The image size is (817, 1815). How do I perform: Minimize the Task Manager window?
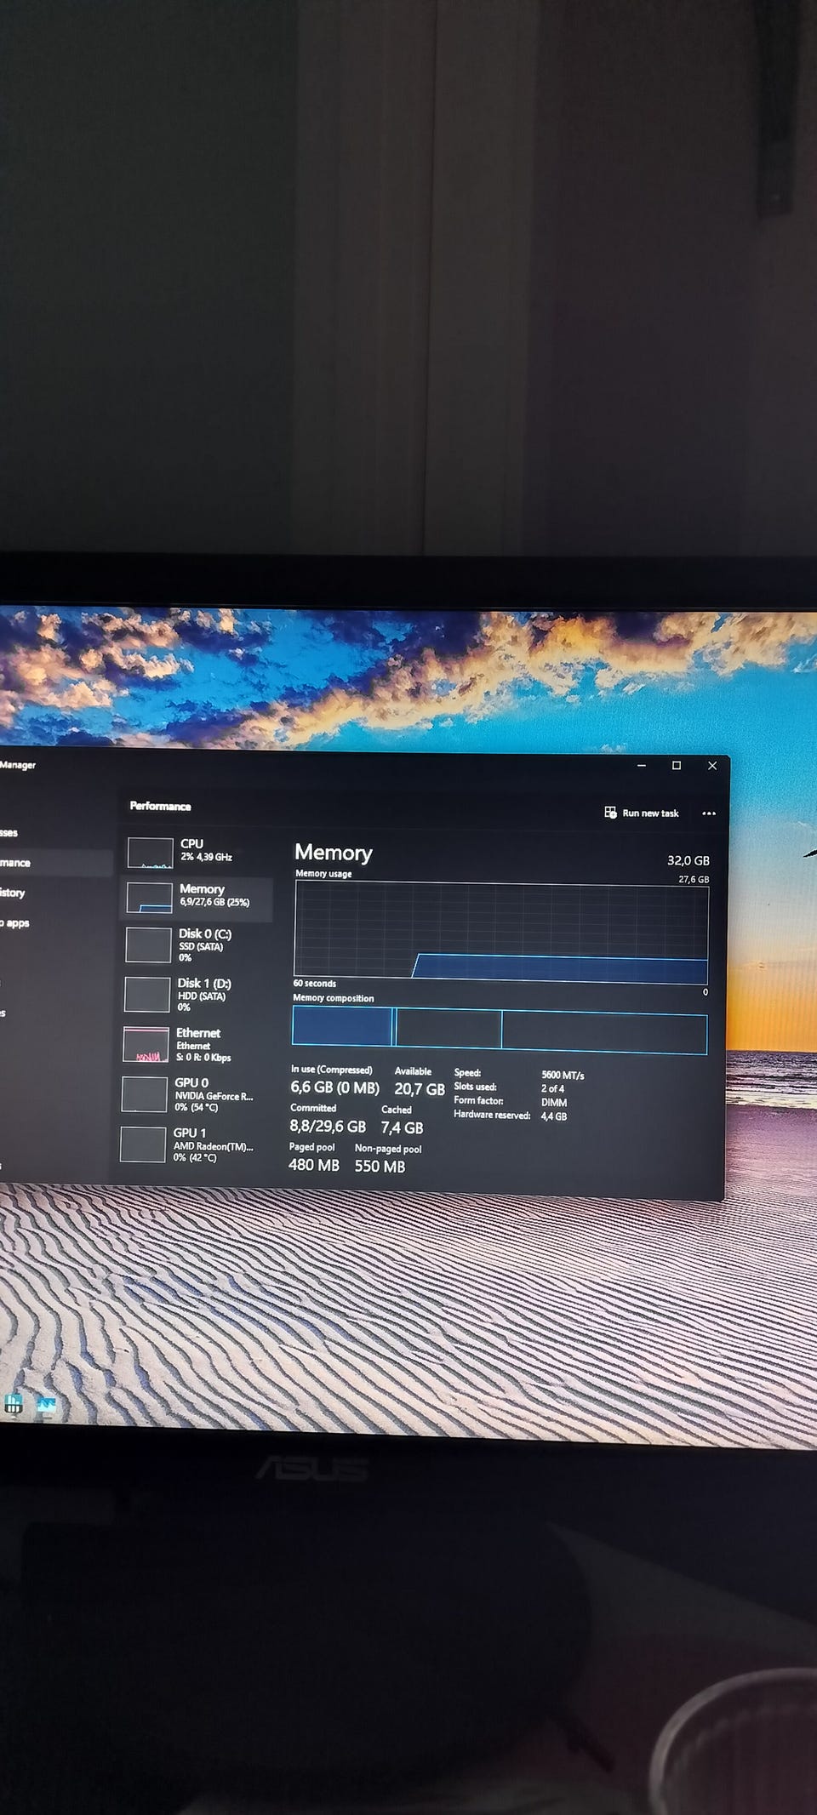click(x=642, y=766)
